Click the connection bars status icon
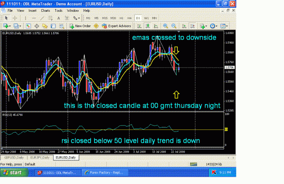Viewport: 284px width, 184px height. click(194, 164)
